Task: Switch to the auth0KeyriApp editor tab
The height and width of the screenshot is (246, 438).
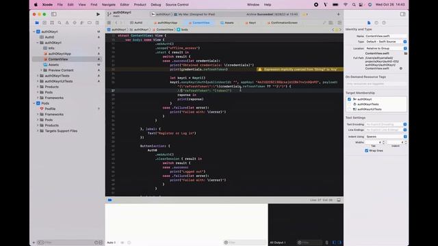Action: [x=166, y=23]
